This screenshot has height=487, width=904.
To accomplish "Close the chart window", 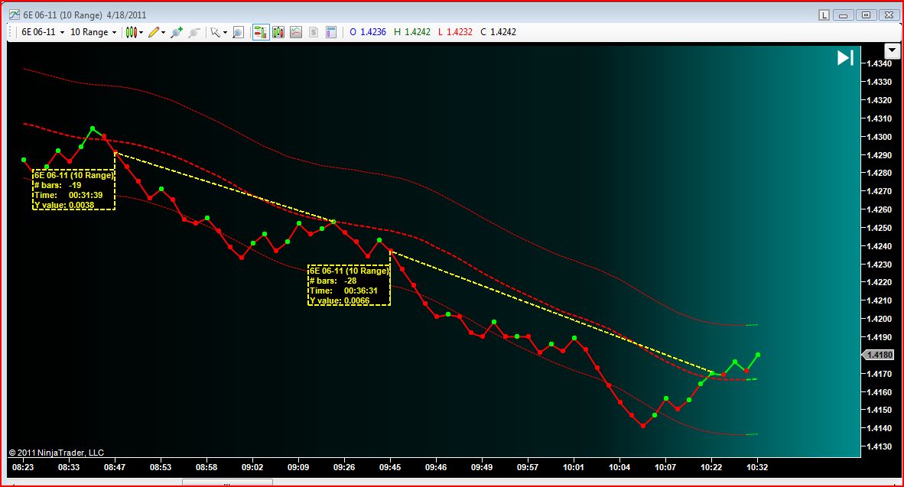I will 889,15.
